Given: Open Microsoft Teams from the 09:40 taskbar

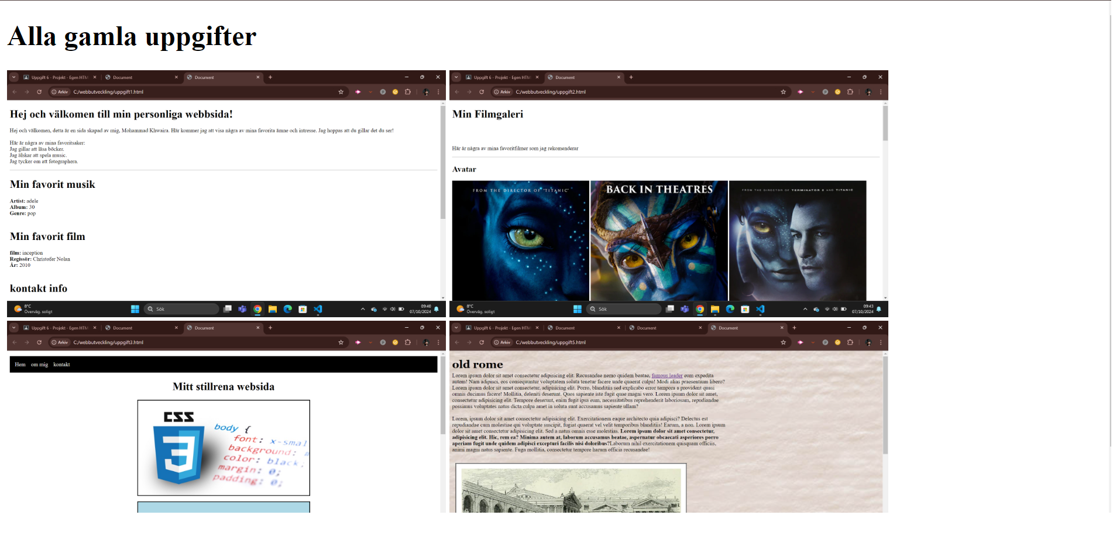Looking at the screenshot, I should tap(242, 309).
